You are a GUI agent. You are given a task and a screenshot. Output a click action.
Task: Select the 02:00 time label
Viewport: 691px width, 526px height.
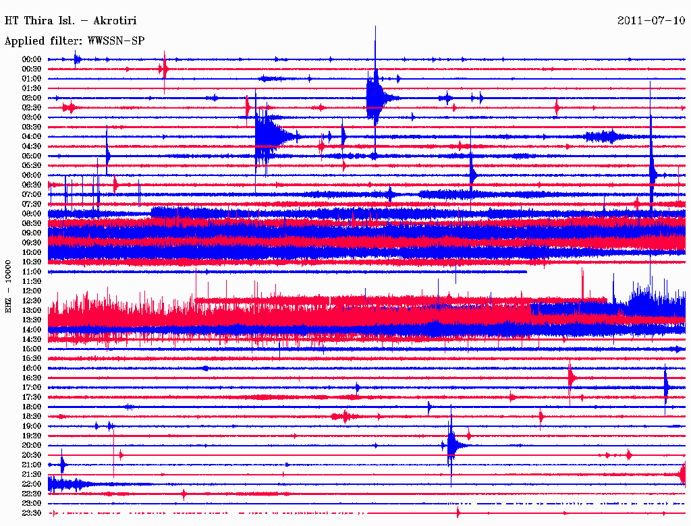tap(32, 98)
